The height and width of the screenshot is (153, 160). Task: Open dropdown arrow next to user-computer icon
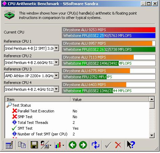[x=50, y=145]
